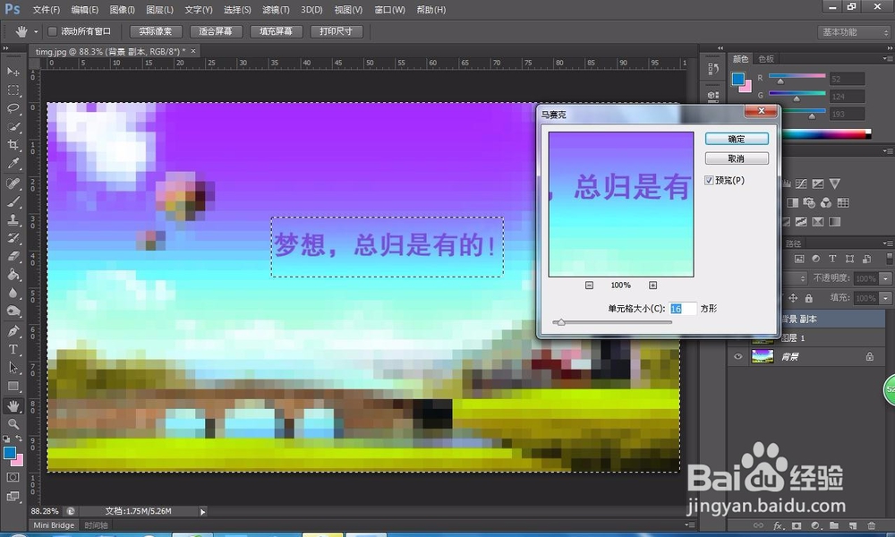Screen dimensions: 895x537
Task: Select the Brush tool
Action: 13,201
